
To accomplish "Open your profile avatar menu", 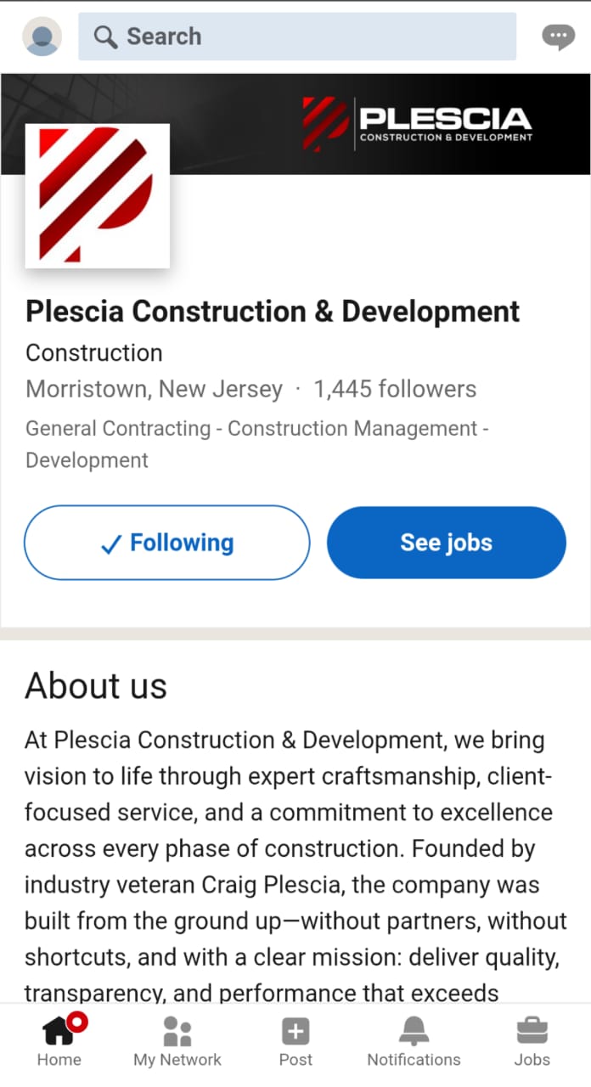I will coord(42,37).
